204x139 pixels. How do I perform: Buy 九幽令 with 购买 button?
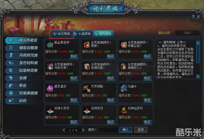coord(147,100)
